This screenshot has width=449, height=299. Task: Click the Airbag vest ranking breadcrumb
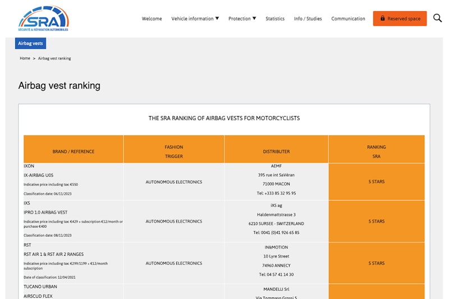point(54,58)
